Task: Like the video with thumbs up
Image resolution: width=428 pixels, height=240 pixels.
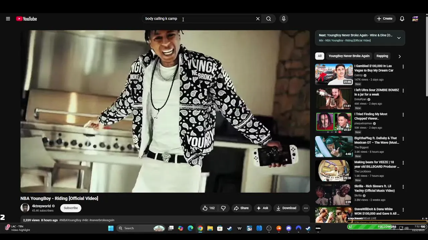Action: [208, 208]
